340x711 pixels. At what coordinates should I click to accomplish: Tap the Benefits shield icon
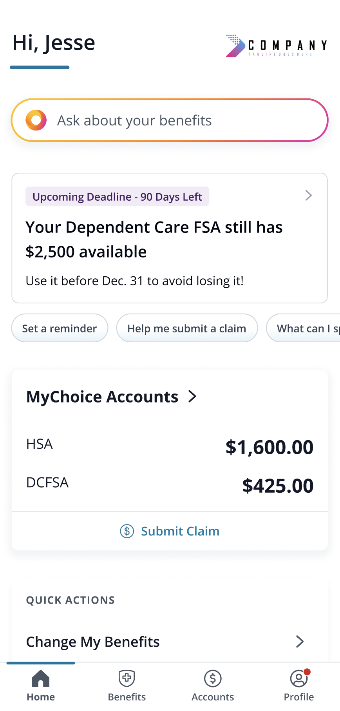[127, 678]
